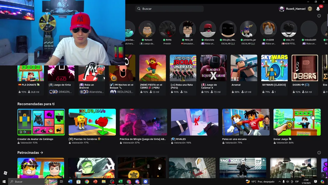
Task: Open DOORS game thumbnail
Action: point(305,68)
